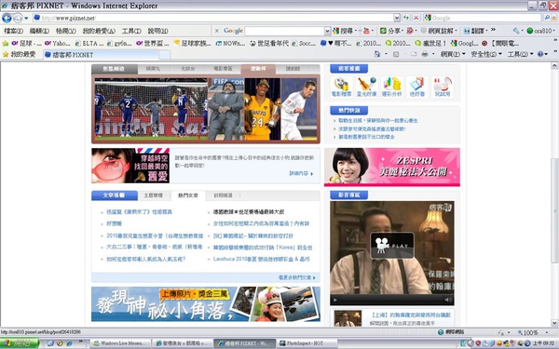Open the Windows Start button
Viewport: 559px width, 349px height.
(20, 343)
